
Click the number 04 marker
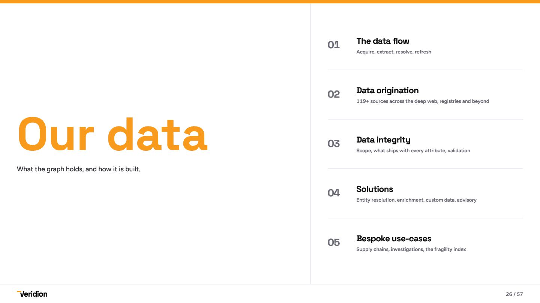tap(334, 193)
